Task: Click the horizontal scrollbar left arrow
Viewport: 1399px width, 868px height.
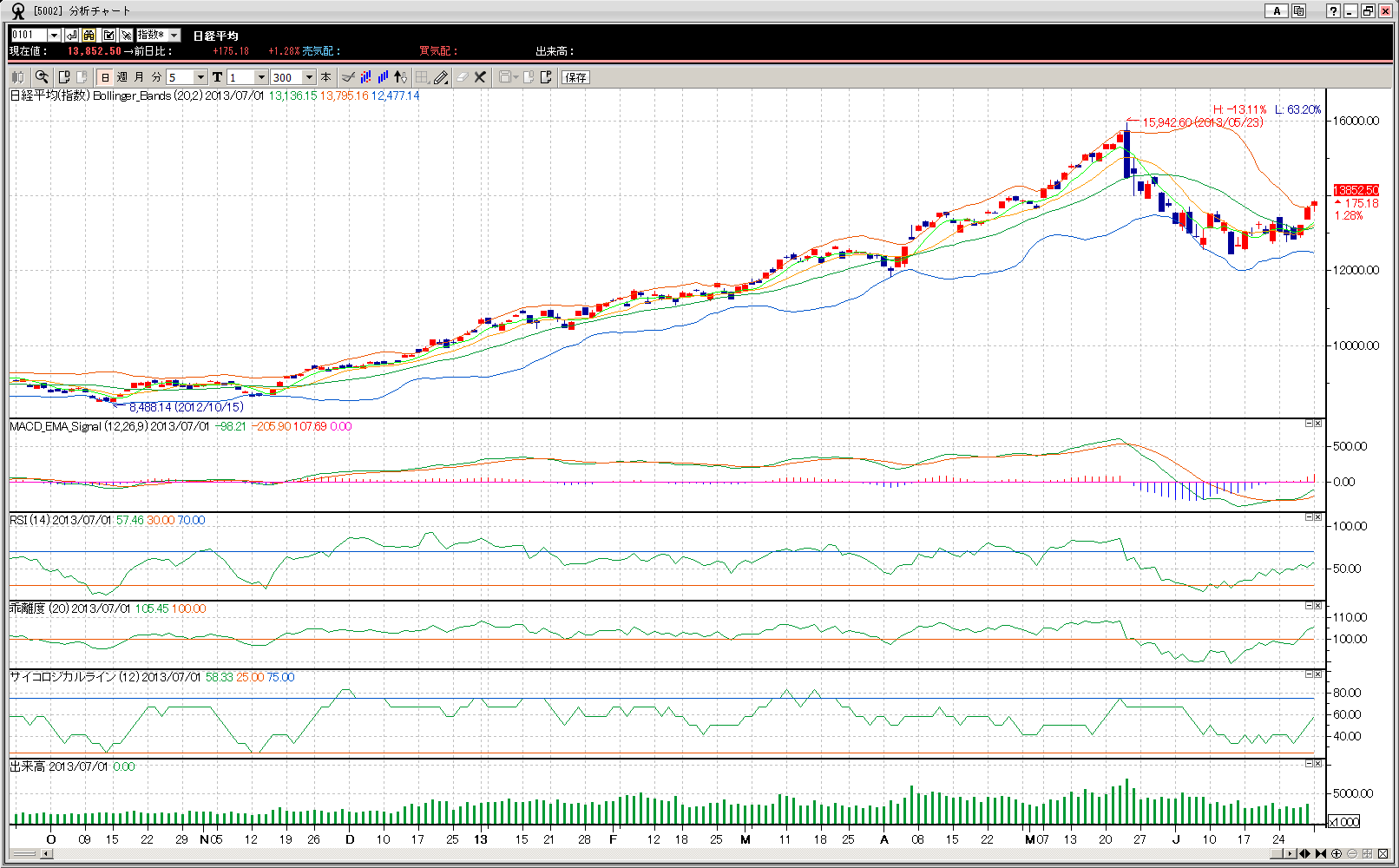Action: point(47,854)
